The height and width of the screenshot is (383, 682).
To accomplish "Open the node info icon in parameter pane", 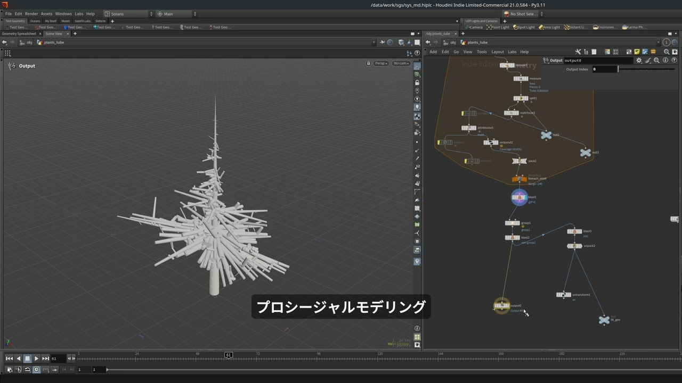I will (x=665, y=61).
